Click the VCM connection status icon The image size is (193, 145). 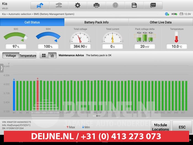pyautogui.click(x=174, y=14)
